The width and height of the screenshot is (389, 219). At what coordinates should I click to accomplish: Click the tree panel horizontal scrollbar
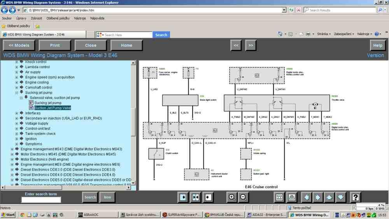(x=66, y=187)
